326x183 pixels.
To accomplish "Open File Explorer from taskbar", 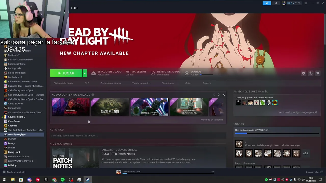I will coord(12,180).
